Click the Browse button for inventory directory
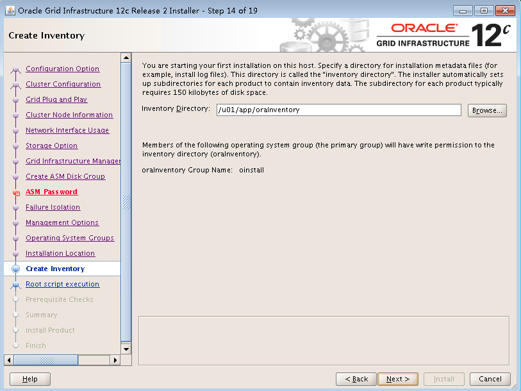521x391 pixels. 487,110
